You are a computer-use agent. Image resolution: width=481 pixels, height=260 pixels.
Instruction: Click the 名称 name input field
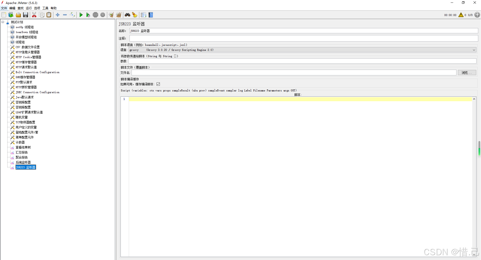click(304, 31)
